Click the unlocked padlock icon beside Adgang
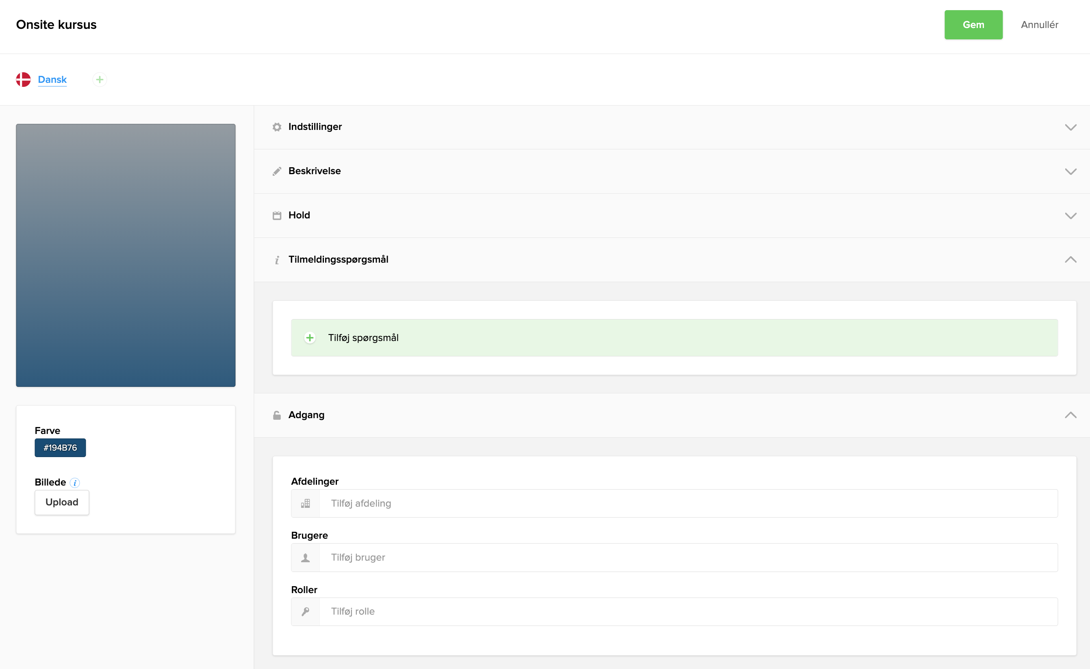 [277, 415]
